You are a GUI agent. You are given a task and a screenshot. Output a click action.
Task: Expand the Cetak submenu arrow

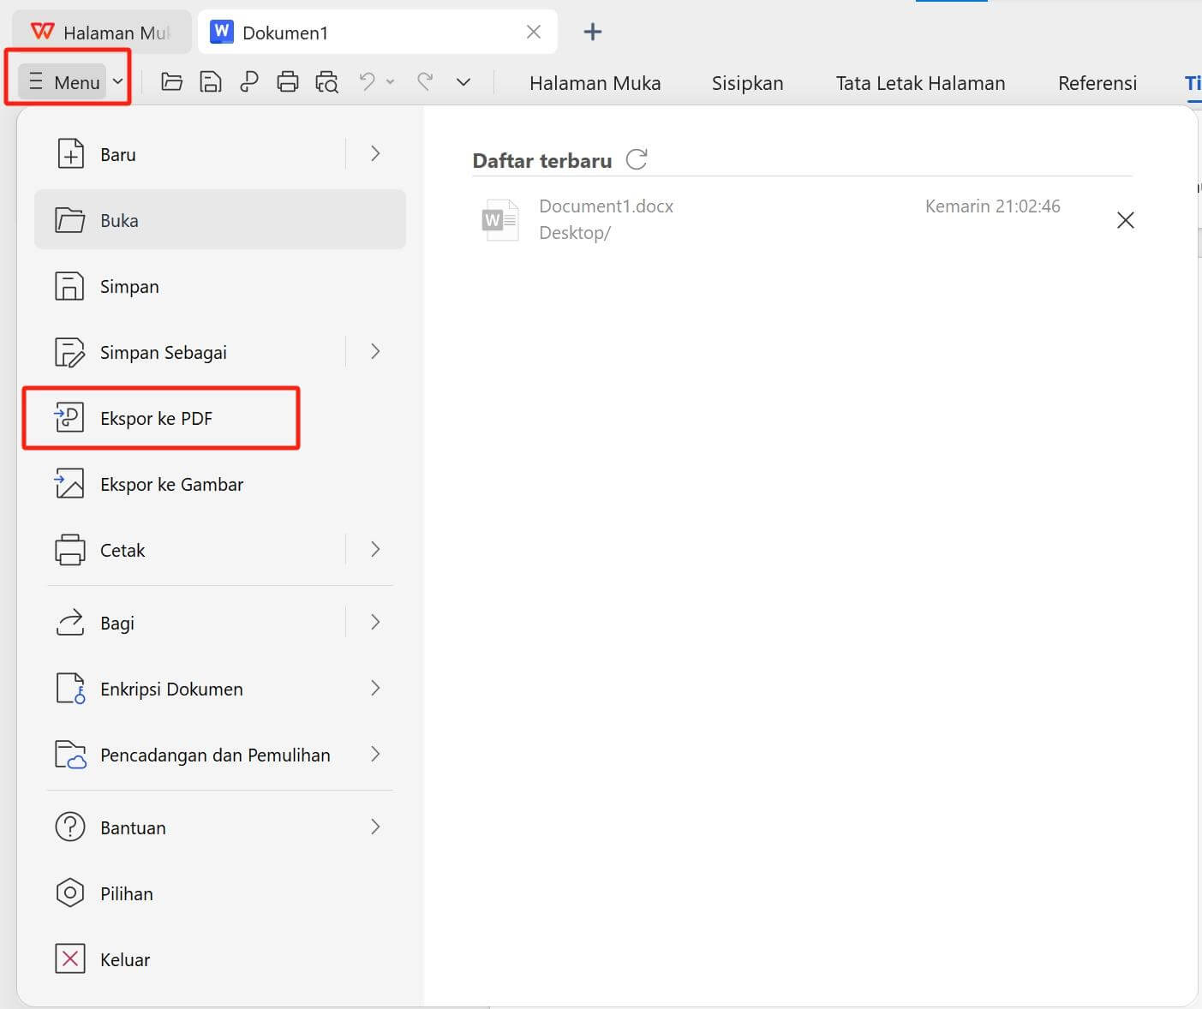pos(375,550)
